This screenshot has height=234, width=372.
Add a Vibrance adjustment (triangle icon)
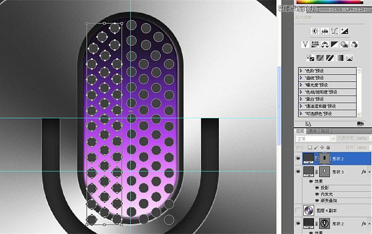pyautogui.click(x=305, y=44)
